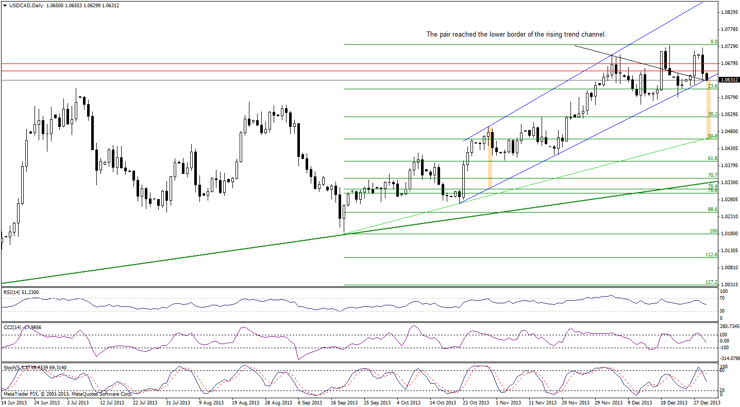Click price axis value 1.07290
This screenshot has height=407, width=740.
pos(729,46)
